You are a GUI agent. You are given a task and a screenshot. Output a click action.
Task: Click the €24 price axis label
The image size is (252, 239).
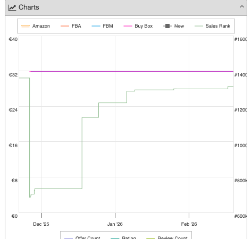(x=13, y=110)
